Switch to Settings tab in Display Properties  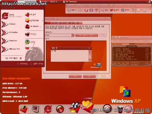(79, 23)
